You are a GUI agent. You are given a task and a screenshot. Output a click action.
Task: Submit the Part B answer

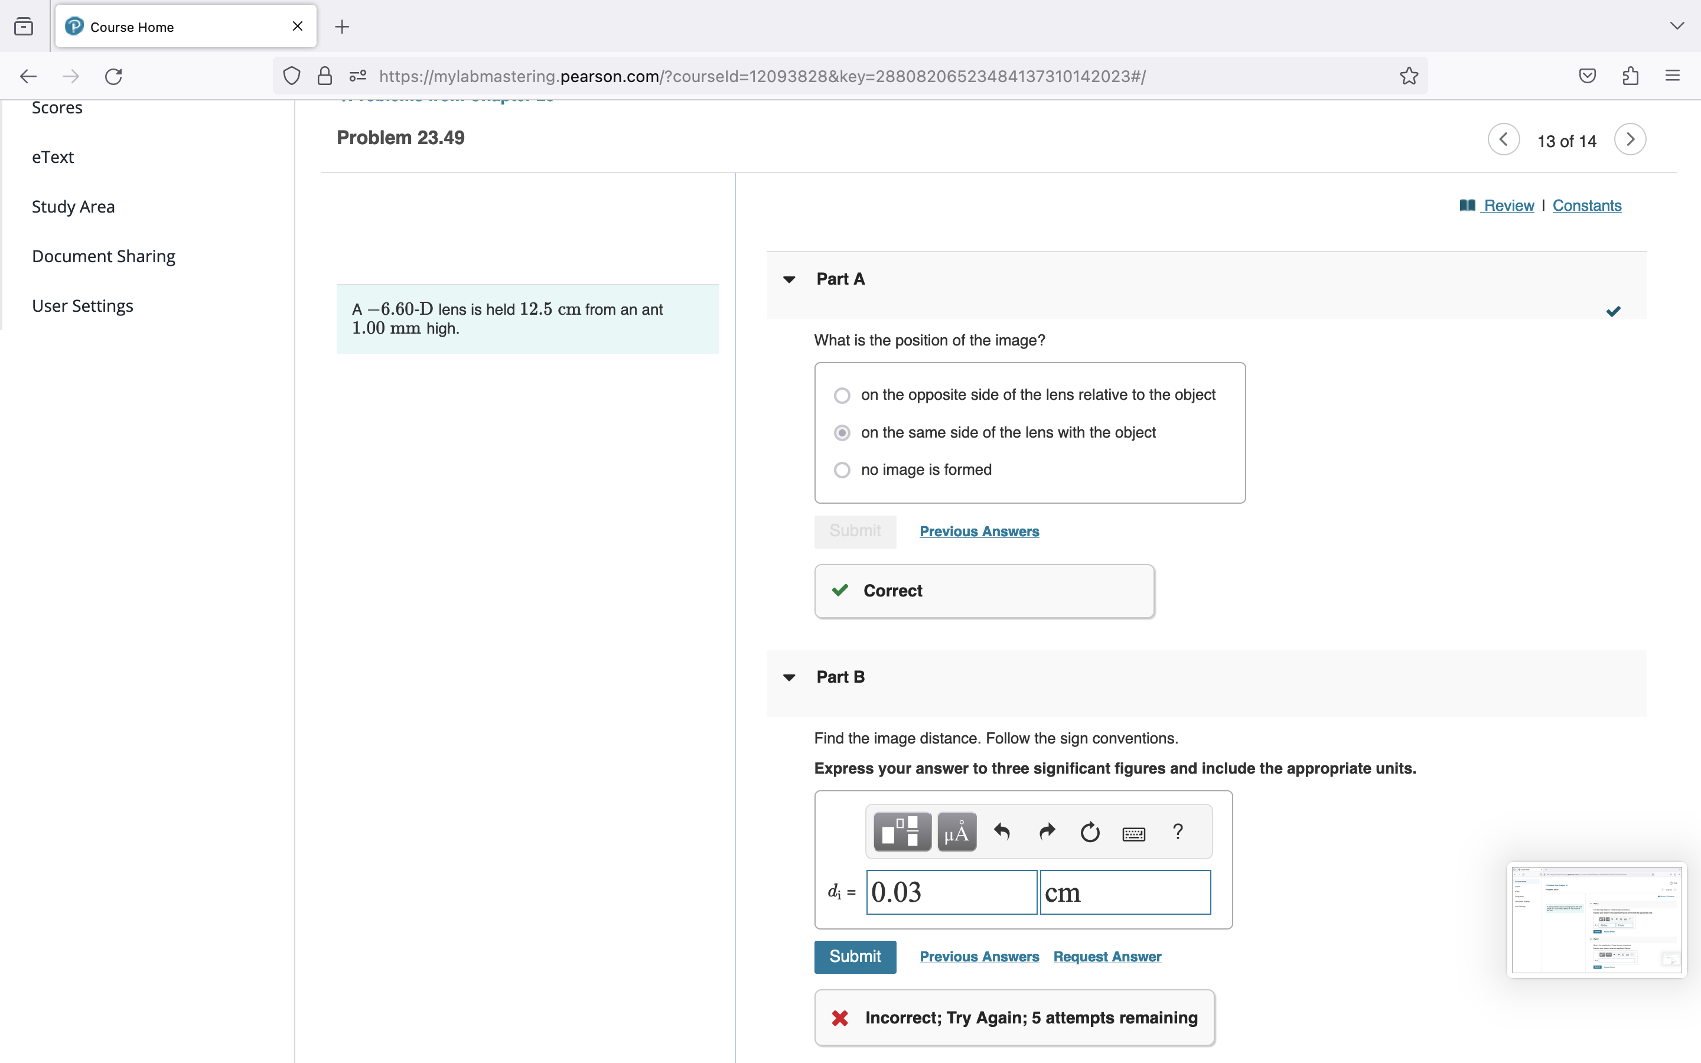[x=855, y=956]
